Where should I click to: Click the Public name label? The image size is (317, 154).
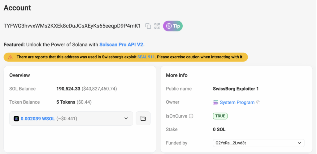coord(179,89)
